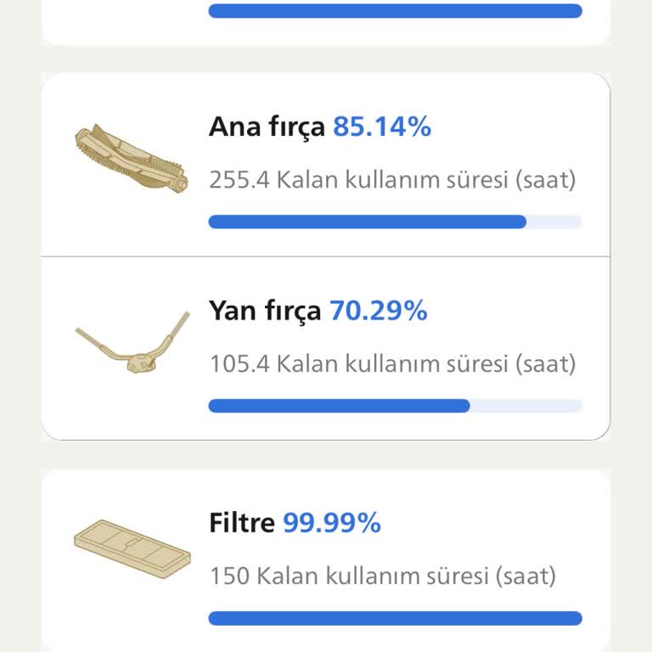Tap the word Filtre in the filter card
652x652 pixels.
click(242, 523)
